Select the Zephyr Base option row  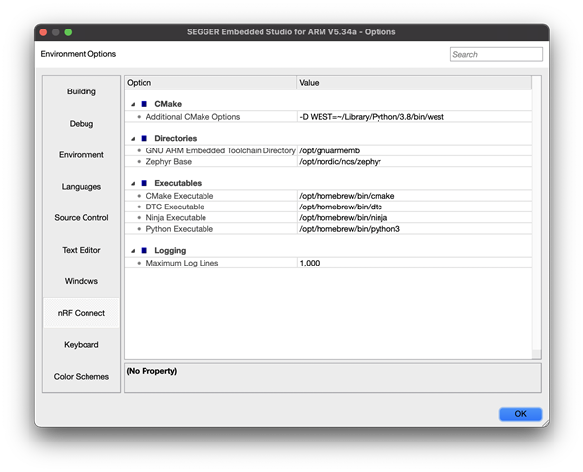tap(328, 162)
